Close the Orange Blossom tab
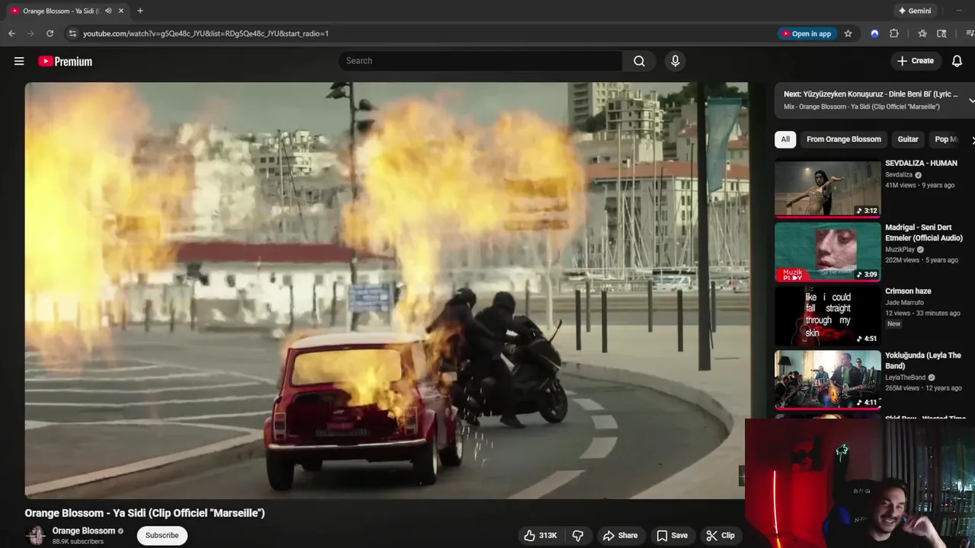The image size is (975, 548). tap(121, 11)
